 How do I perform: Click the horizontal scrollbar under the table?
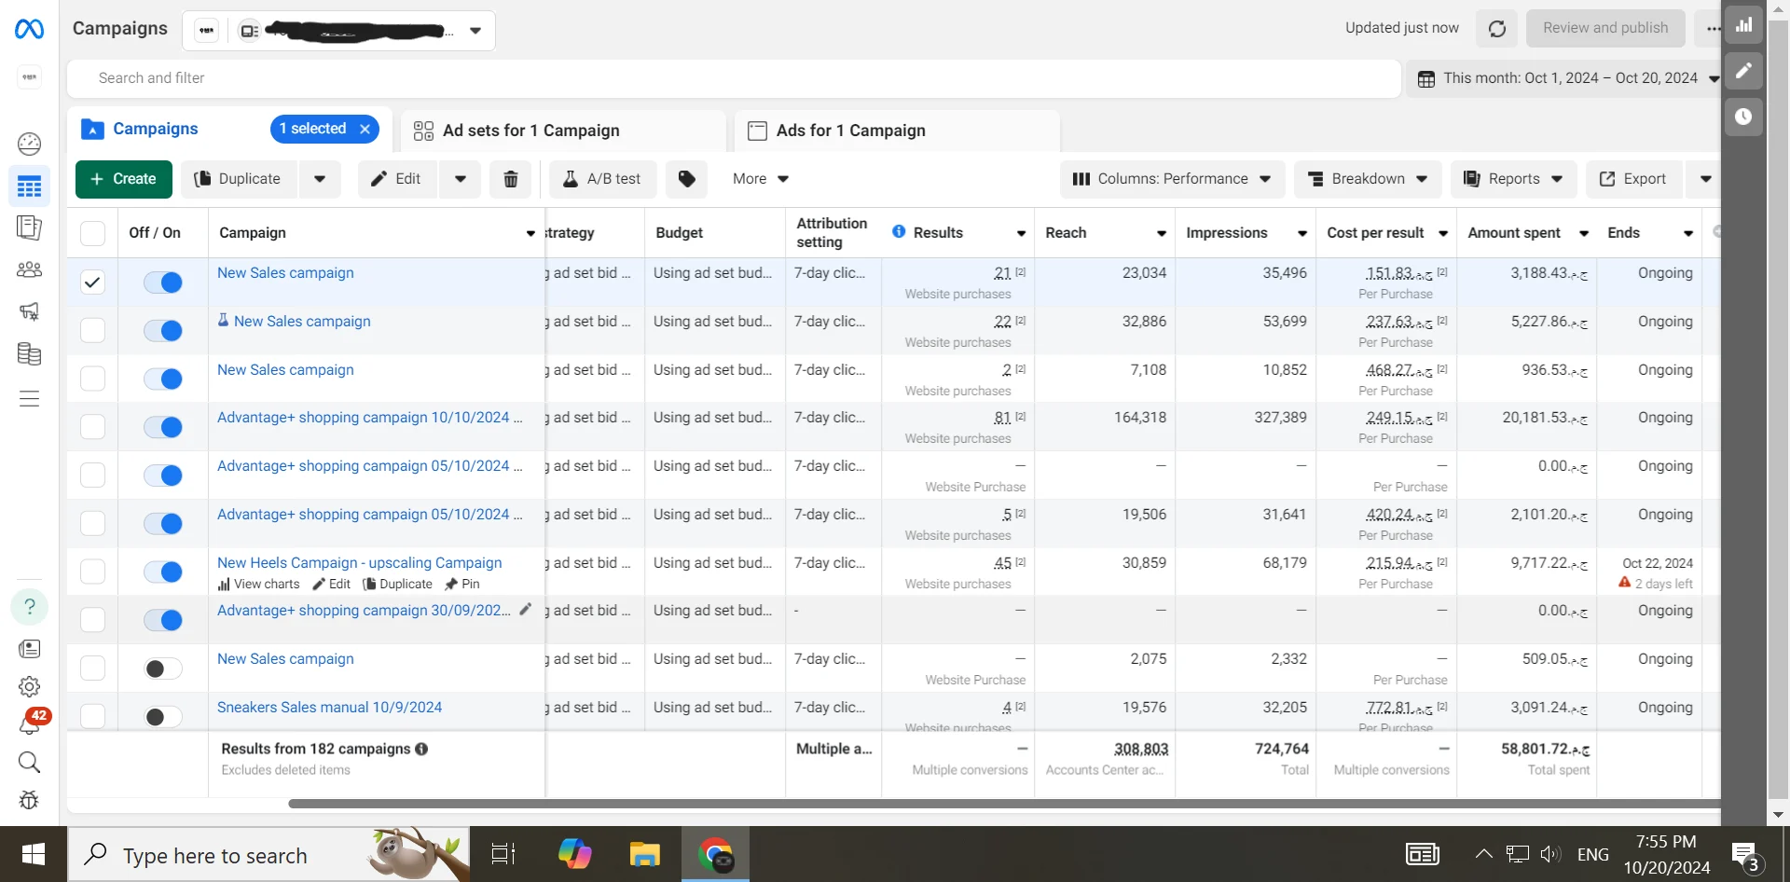(932, 804)
